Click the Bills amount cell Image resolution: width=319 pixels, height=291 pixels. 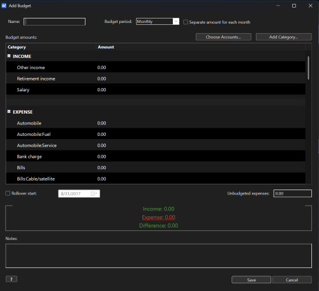tap(101, 168)
